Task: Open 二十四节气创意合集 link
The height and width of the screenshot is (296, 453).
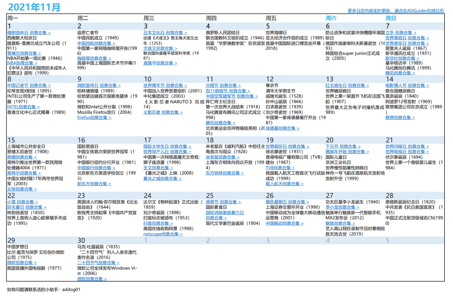Action: pyautogui.click(x=98, y=263)
